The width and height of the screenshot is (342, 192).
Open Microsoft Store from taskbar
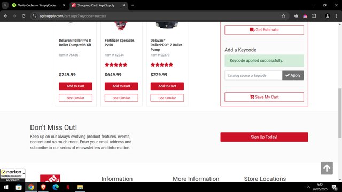click(19, 187)
